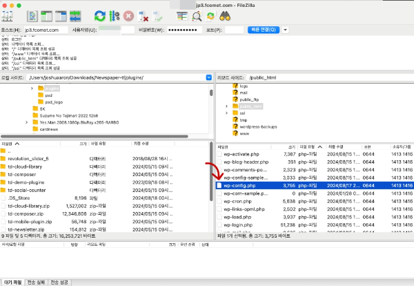
Task: Toggle directory comparison with magnifier icon
Action: [x=197, y=17]
